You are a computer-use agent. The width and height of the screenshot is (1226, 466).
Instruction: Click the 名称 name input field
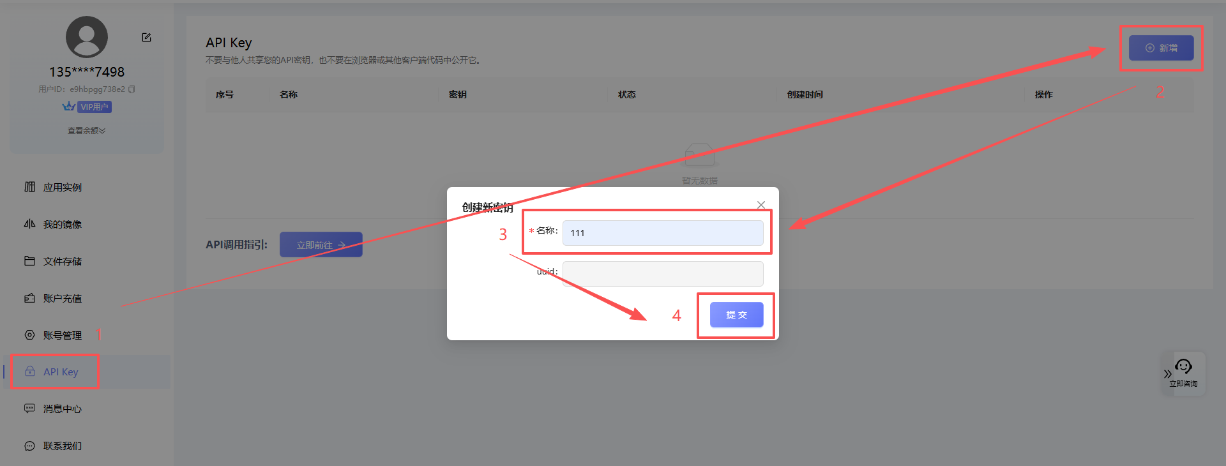(662, 233)
